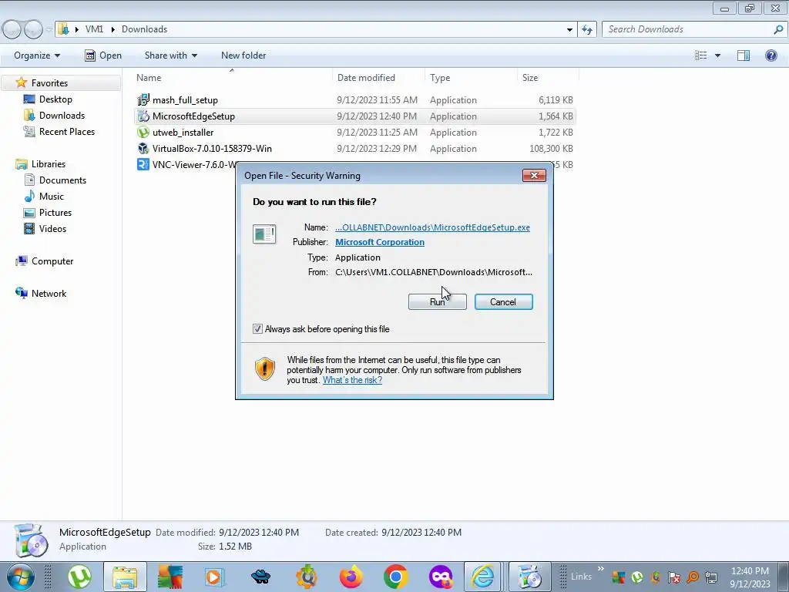Open Internet Explorer from the taskbar

pyautogui.click(x=482, y=577)
